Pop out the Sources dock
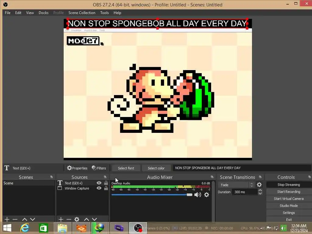The width and height of the screenshot is (312, 234). 105,177
